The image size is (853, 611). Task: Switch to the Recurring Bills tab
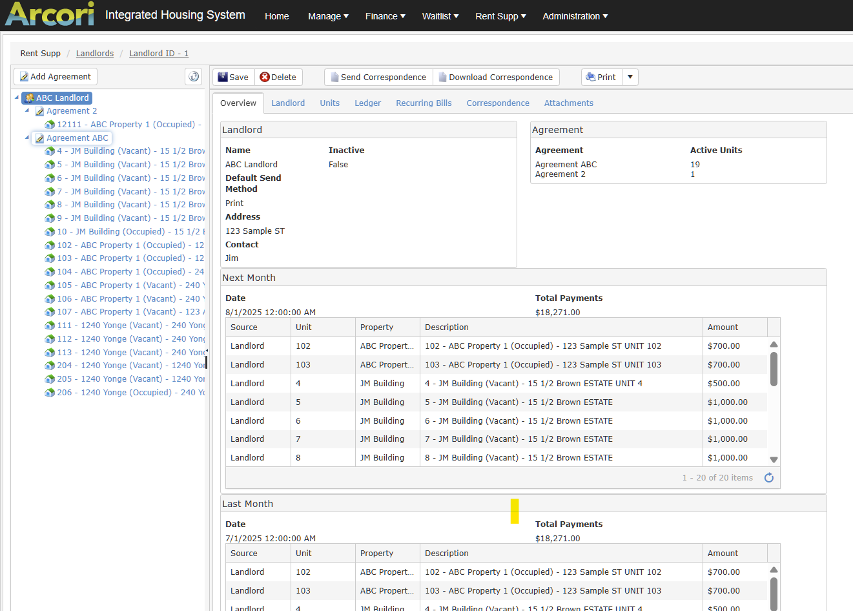(424, 103)
